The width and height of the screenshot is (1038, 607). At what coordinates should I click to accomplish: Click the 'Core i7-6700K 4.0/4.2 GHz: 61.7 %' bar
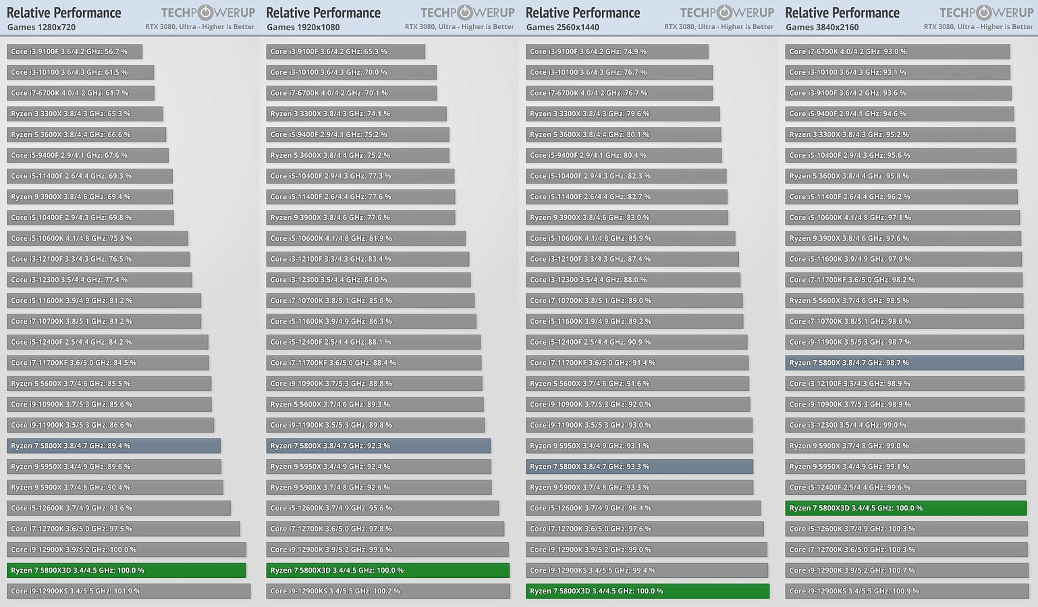[80, 93]
